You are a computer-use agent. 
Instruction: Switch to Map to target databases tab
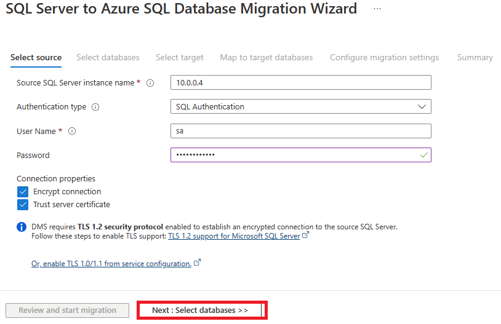[x=266, y=57]
